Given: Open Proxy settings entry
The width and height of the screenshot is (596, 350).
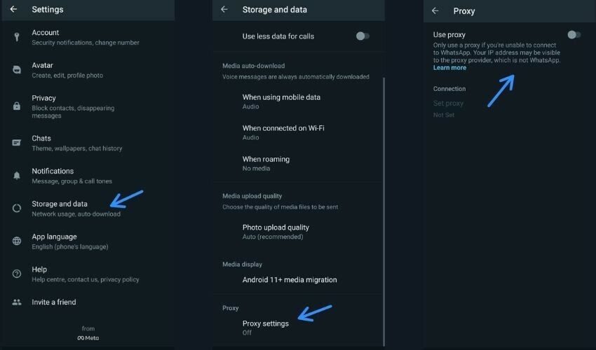Looking at the screenshot, I should pyautogui.click(x=265, y=327).
